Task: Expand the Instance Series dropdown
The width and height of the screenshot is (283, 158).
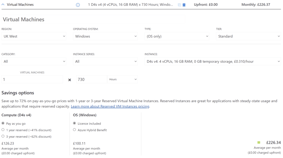Action: 106,62
